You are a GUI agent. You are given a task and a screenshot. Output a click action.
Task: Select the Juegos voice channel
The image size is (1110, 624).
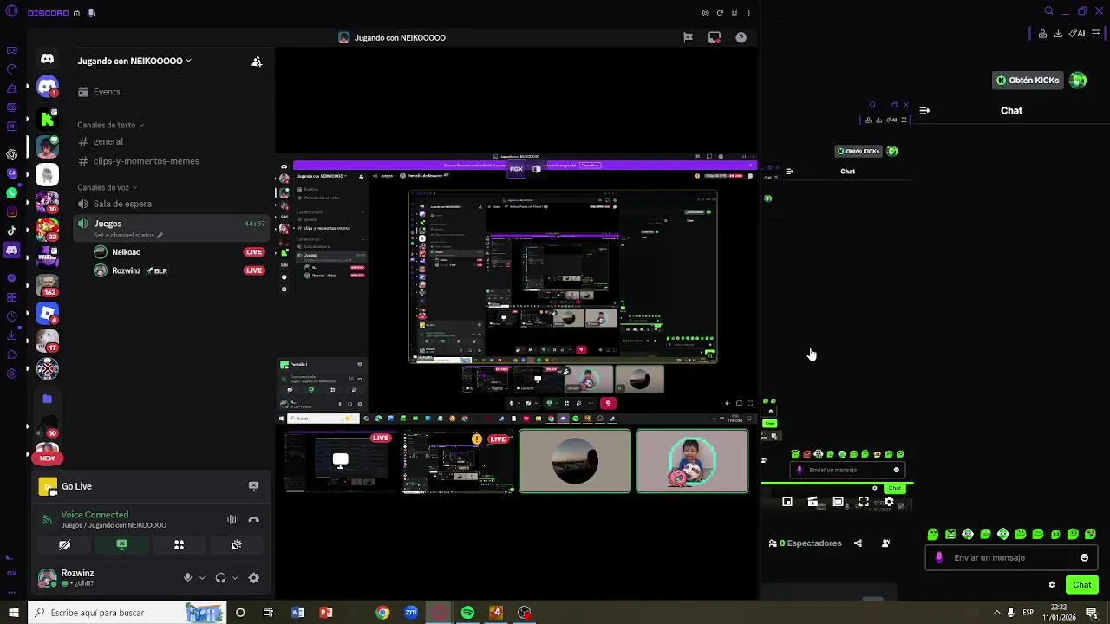tap(172, 228)
